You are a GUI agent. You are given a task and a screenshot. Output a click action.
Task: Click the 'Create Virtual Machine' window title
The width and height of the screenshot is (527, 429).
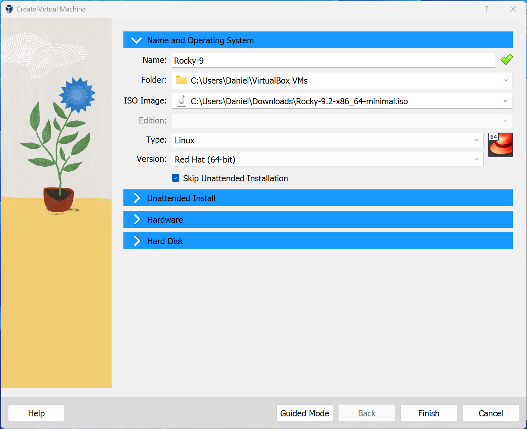[x=51, y=9]
